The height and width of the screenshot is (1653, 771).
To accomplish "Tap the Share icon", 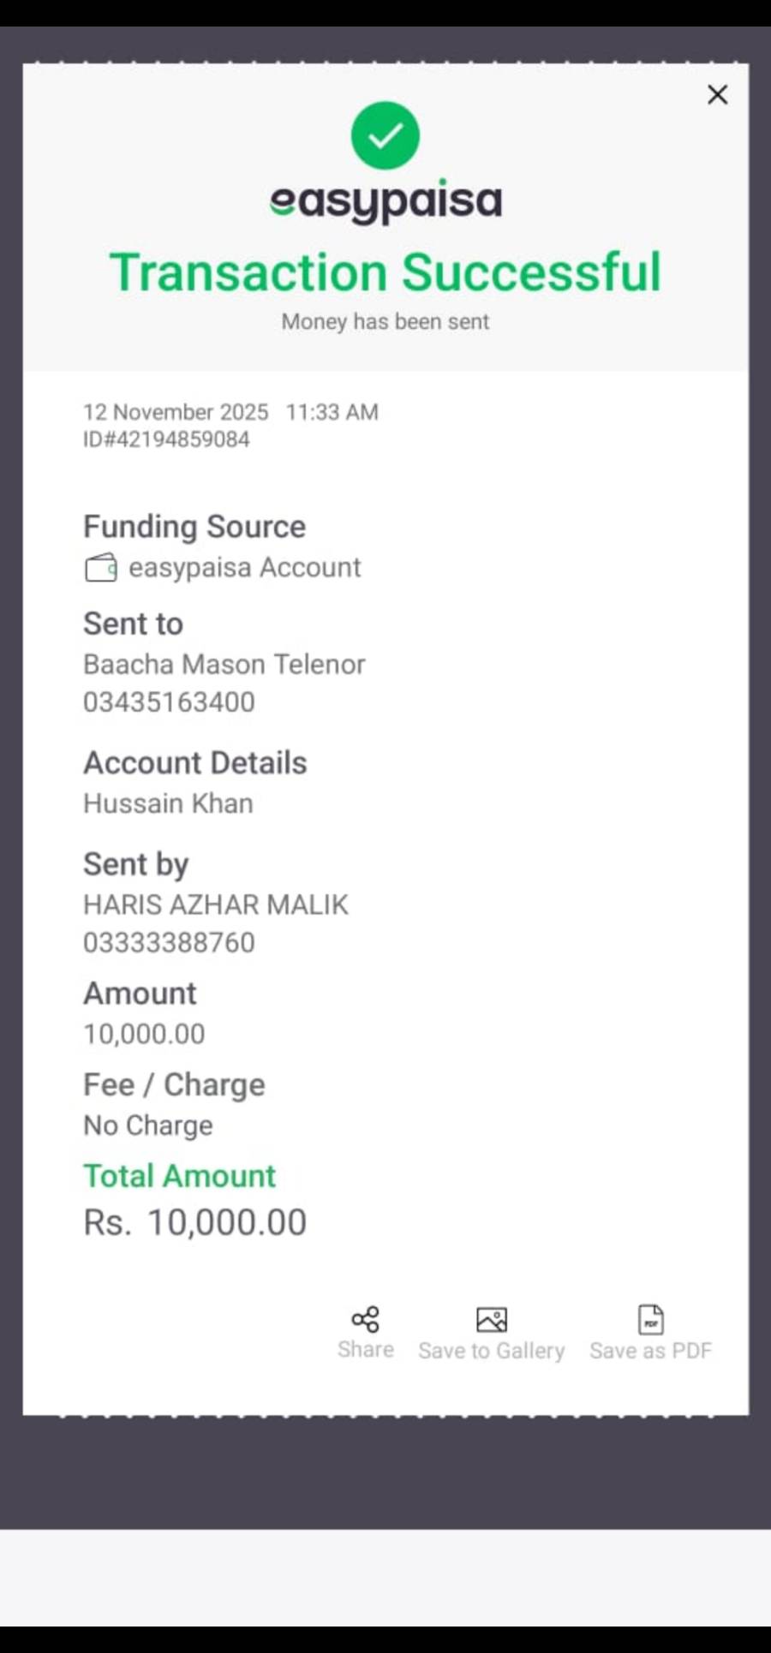I will pos(366,1320).
